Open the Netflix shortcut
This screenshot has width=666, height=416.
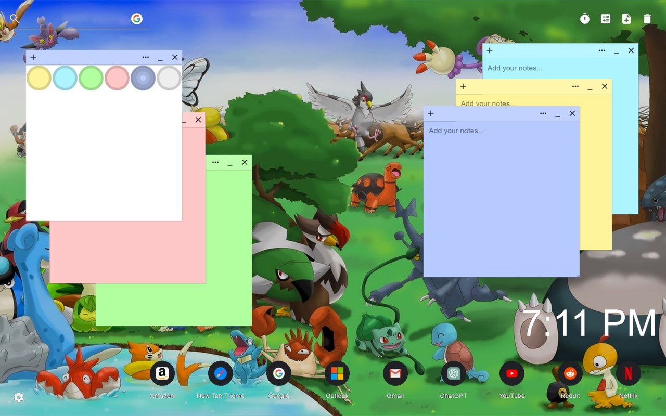629,373
